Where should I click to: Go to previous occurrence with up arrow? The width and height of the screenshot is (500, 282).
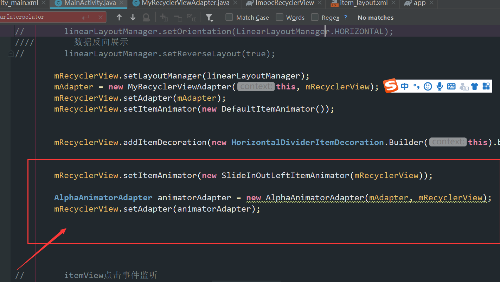119,17
